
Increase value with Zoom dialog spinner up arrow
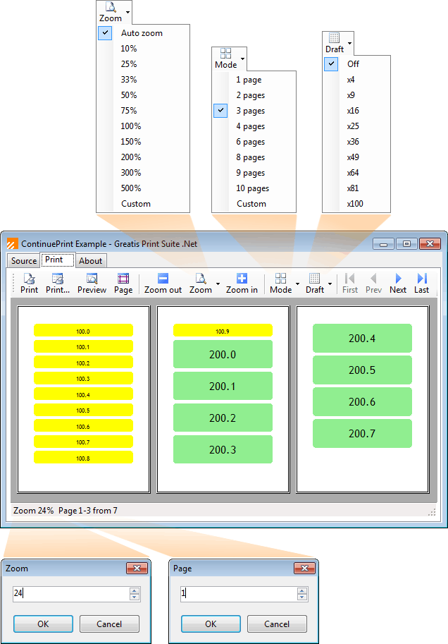click(135, 590)
